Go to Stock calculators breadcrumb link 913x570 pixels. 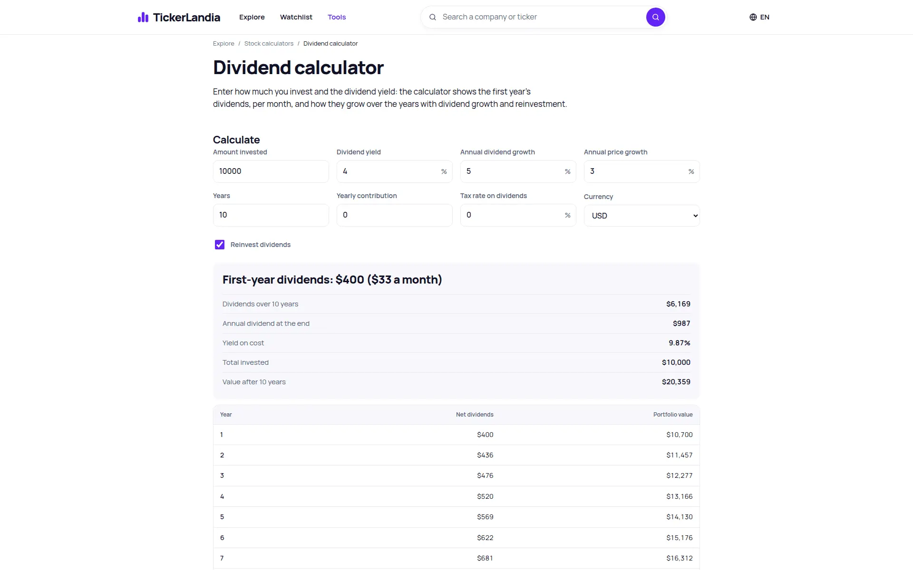point(269,43)
